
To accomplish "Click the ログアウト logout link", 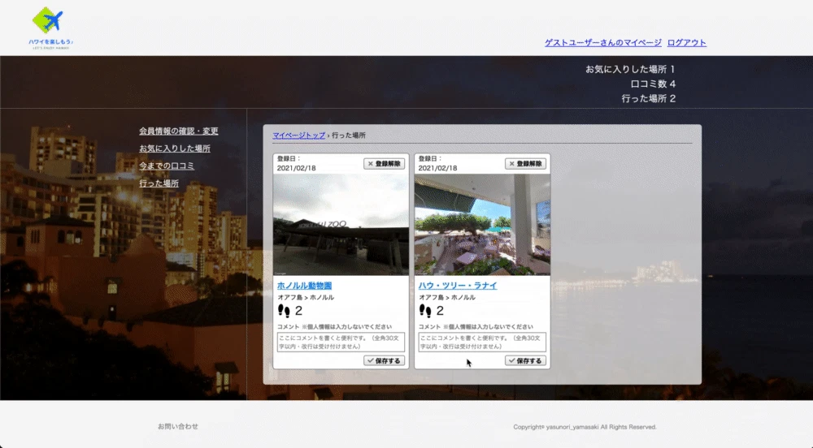I will pos(686,42).
